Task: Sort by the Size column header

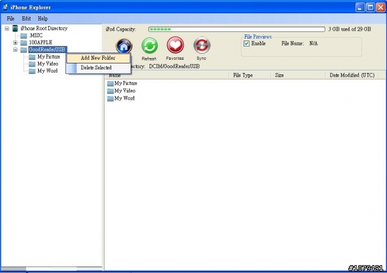Action: coord(298,75)
